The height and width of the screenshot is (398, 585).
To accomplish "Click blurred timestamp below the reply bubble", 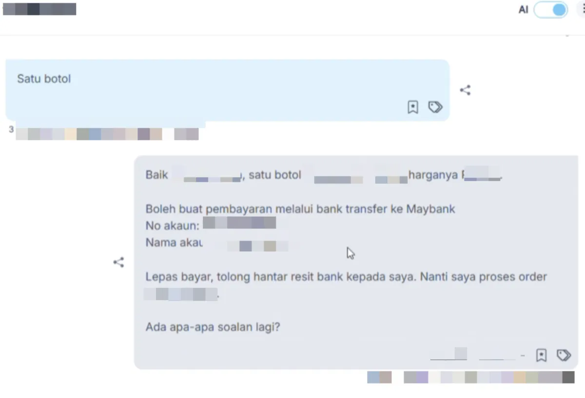I will pos(471,377).
